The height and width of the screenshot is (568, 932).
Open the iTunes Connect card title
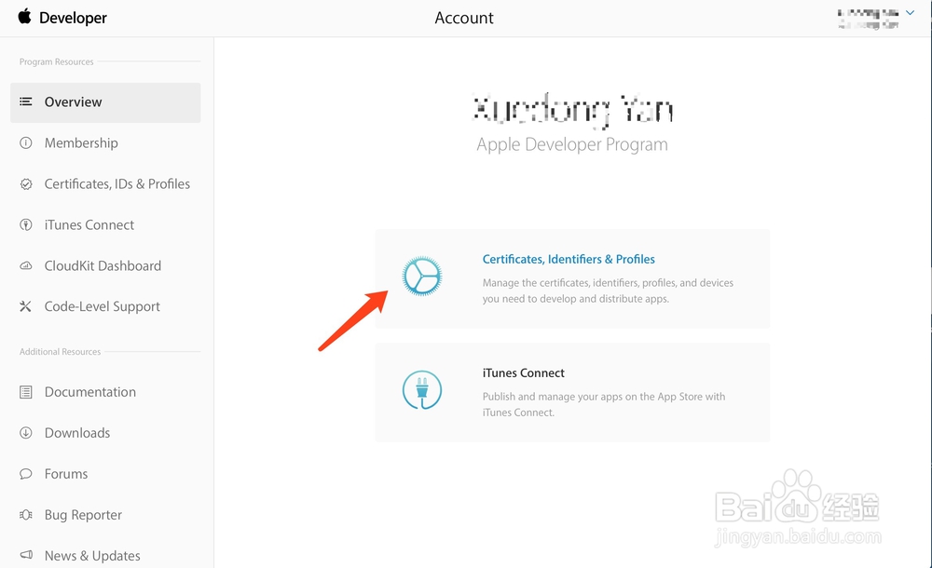pos(523,373)
